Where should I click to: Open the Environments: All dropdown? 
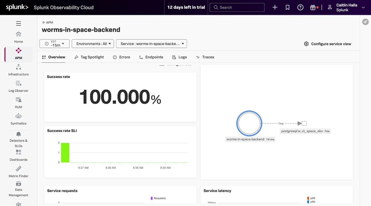point(93,43)
